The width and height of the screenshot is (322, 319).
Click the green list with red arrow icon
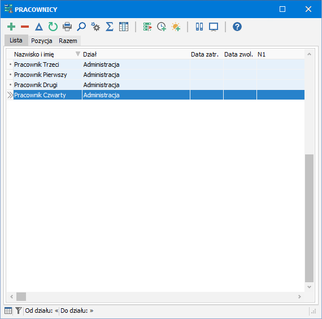147,27
